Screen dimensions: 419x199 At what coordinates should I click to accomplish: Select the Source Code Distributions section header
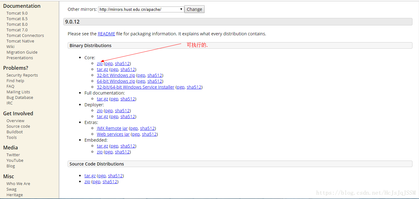click(240, 164)
